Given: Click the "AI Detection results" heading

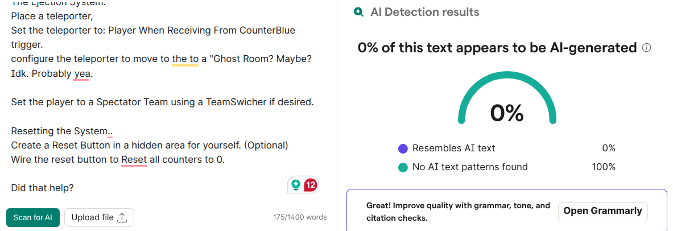Looking at the screenshot, I should [424, 12].
